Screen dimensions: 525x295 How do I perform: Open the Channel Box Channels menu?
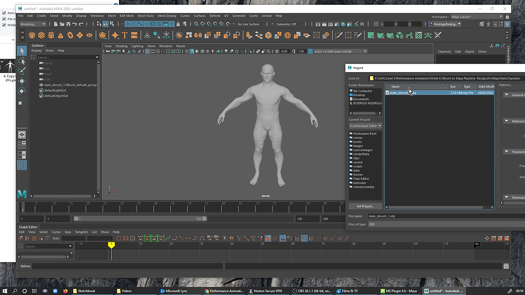point(444,52)
